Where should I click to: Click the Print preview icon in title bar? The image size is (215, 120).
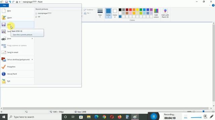click(17, 2)
